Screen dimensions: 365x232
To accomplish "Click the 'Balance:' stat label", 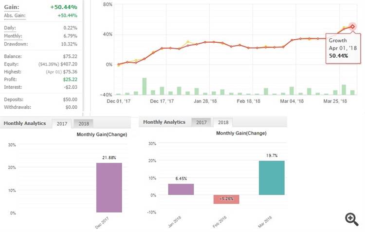I will 13,55.
